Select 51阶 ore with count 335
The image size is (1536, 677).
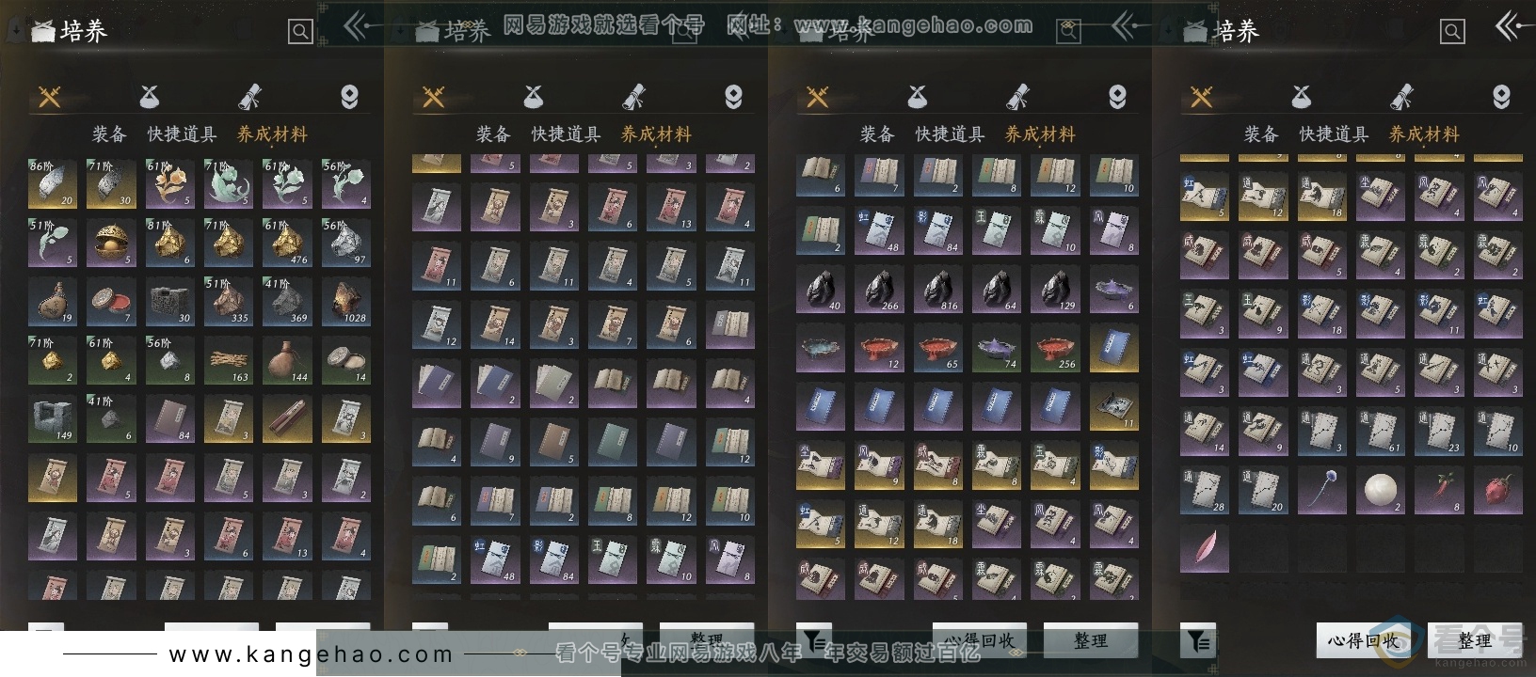[229, 301]
